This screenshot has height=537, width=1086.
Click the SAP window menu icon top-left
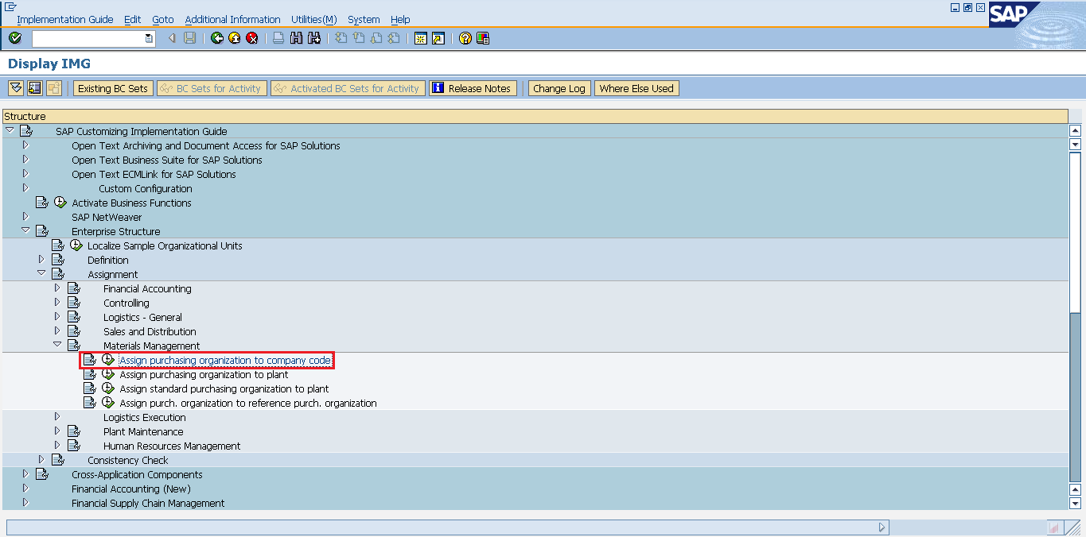click(x=10, y=6)
